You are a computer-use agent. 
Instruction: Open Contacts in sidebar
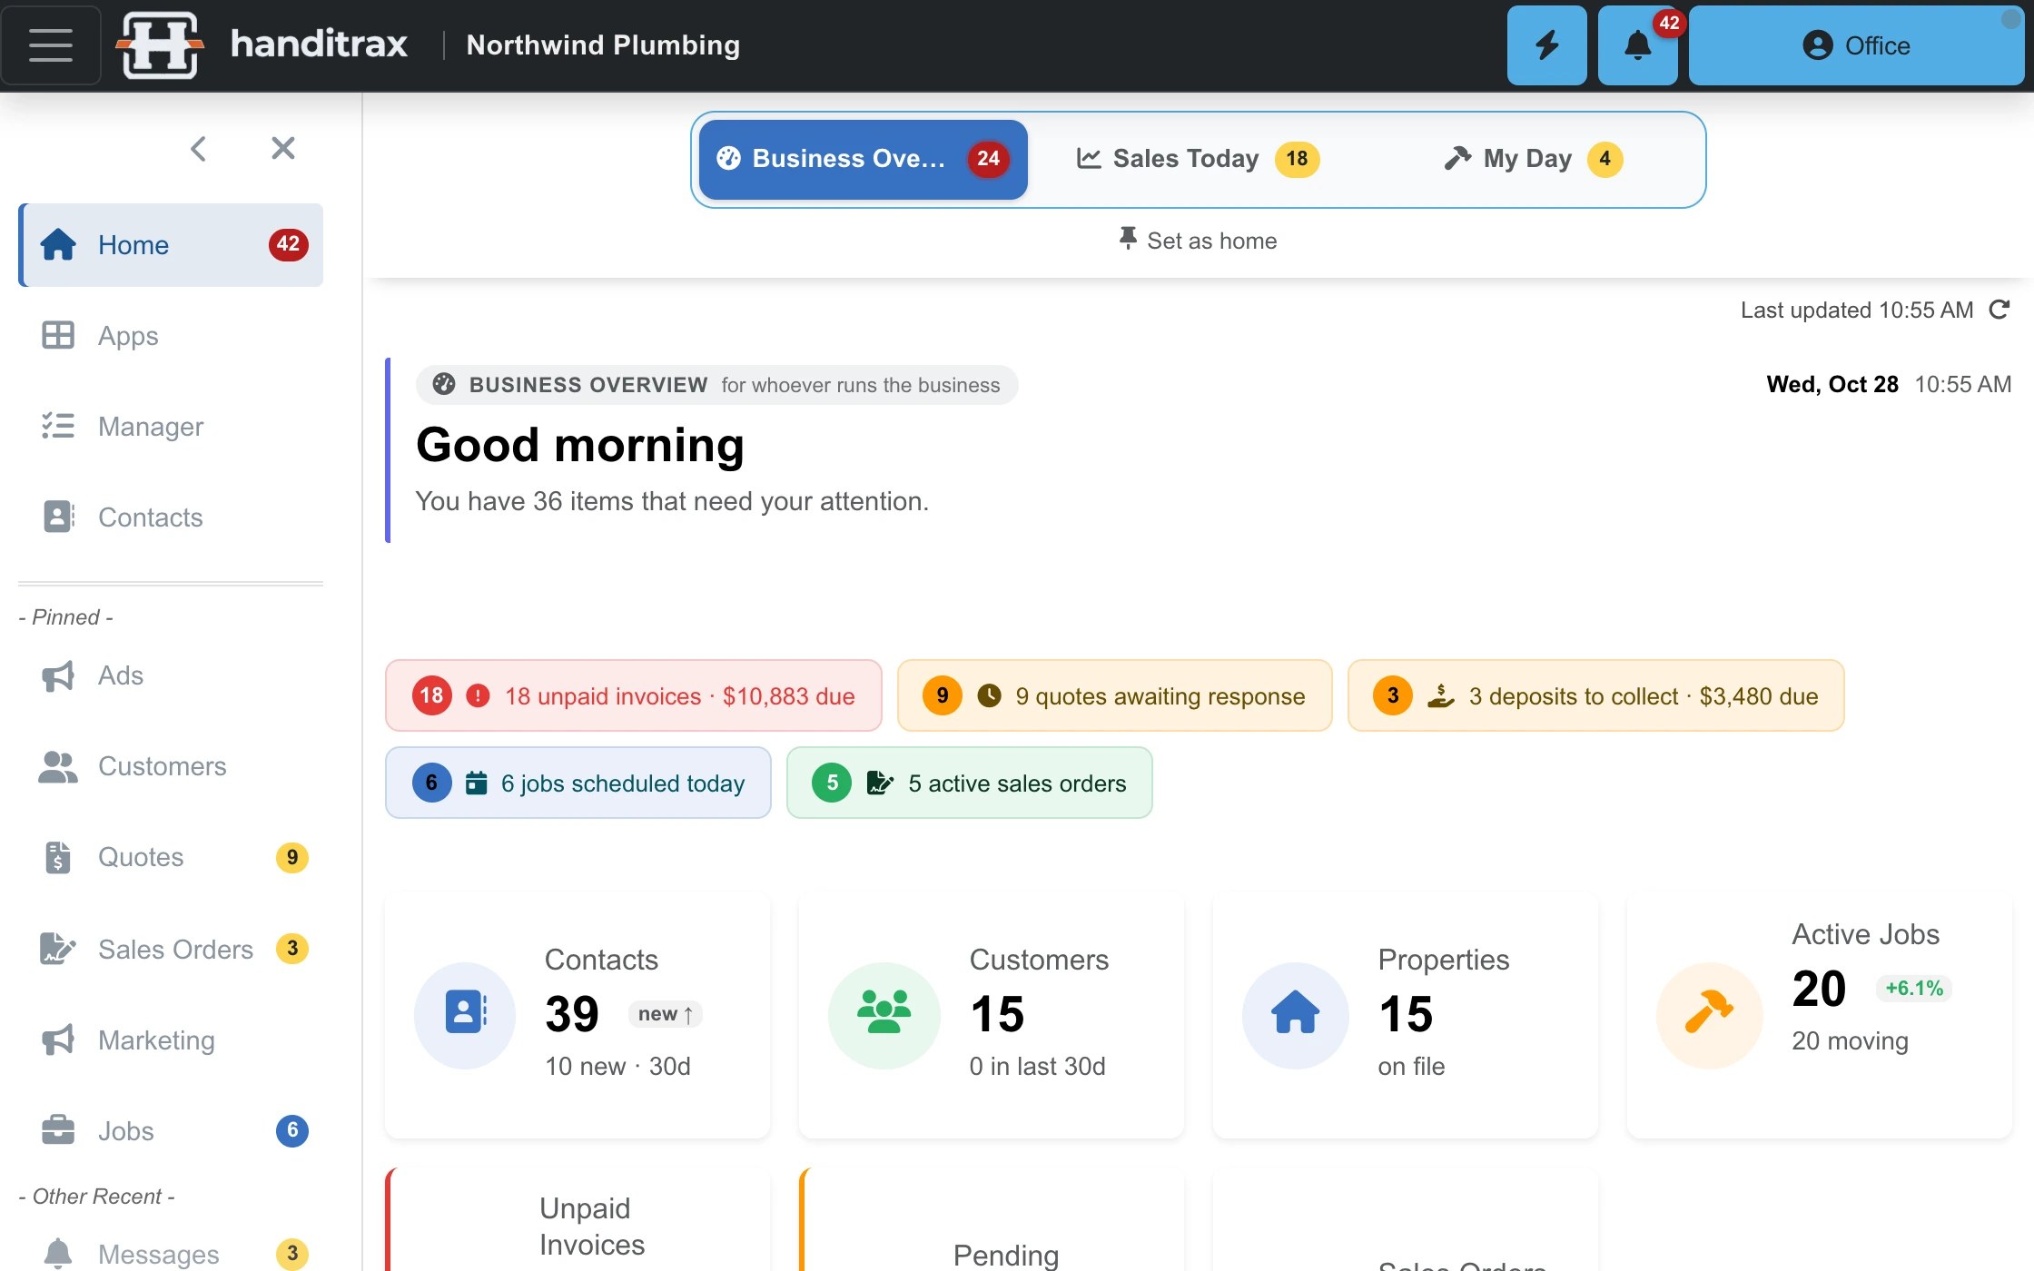tap(172, 517)
